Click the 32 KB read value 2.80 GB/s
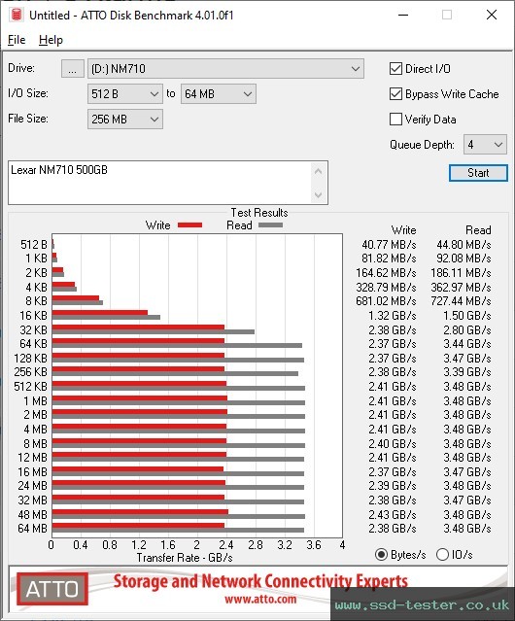515x621 pixels. (x=467, y=329)
